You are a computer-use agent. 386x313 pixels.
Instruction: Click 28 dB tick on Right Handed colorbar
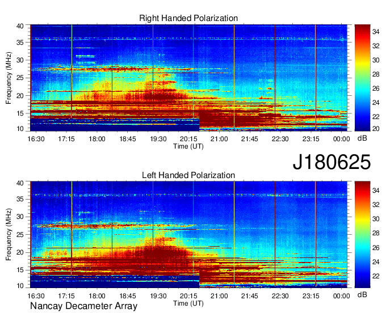376,74
